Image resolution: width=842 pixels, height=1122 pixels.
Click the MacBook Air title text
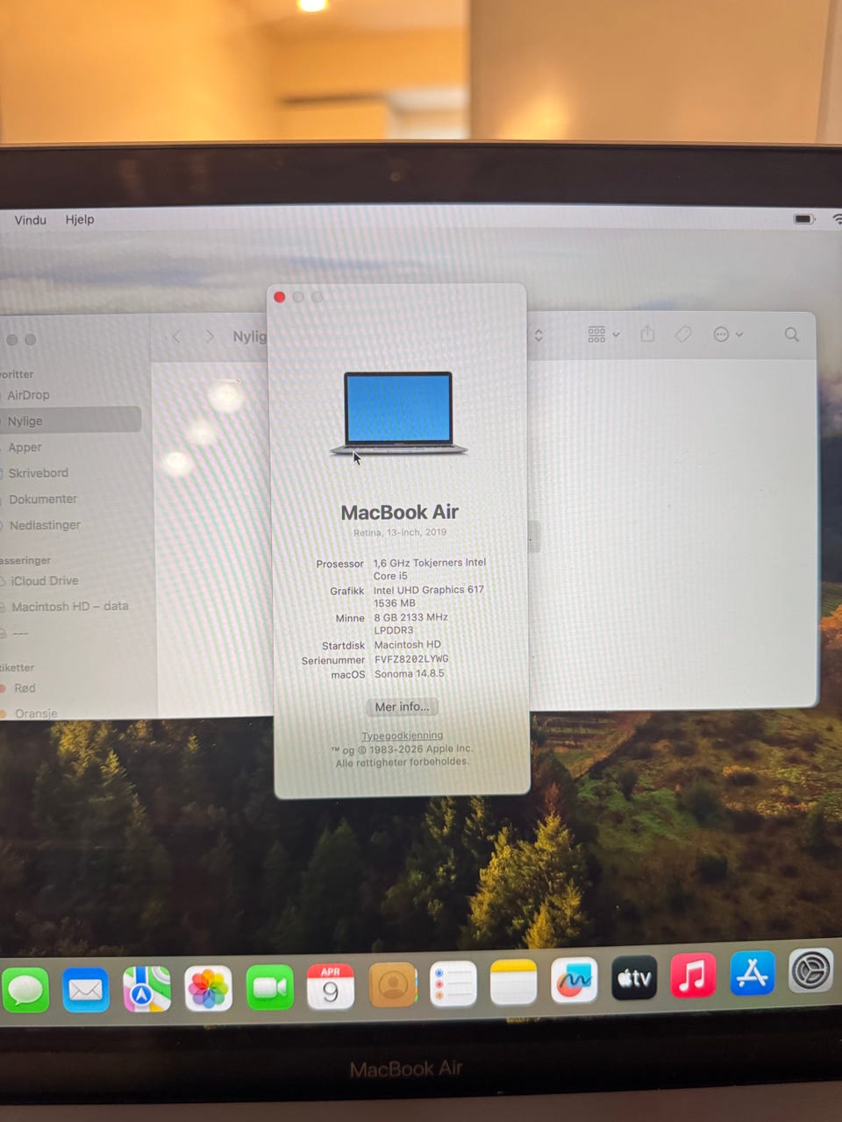pyautogui.click(x=400, y=512)
